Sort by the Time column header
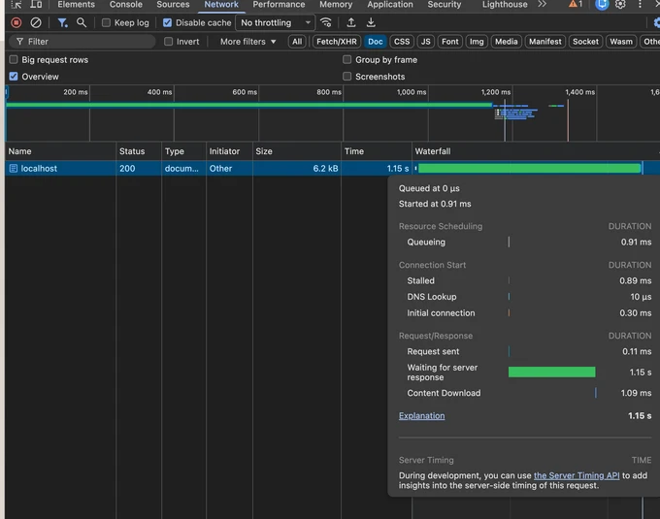 (377, 151)
